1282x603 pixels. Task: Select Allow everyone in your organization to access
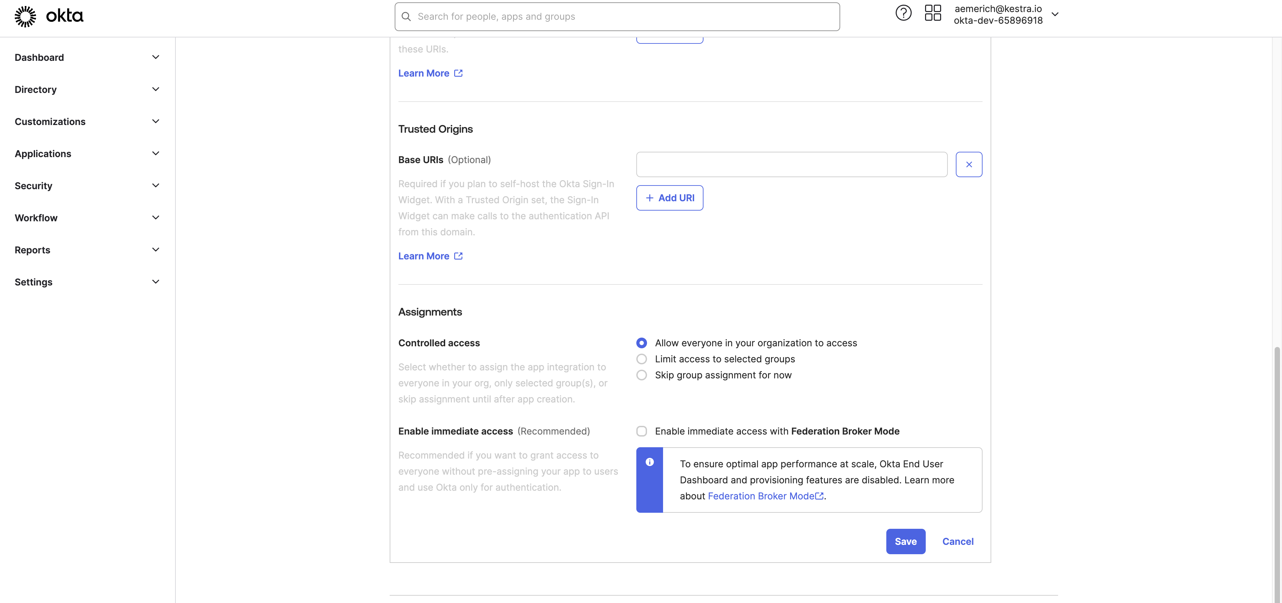click(x=641, y=343)
